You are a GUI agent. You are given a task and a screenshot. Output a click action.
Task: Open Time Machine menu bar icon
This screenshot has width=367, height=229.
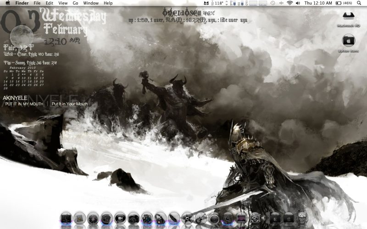coord(272,3)
